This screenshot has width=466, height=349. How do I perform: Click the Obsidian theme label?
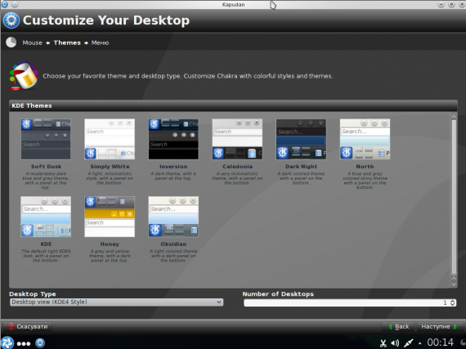click(173, 244)
